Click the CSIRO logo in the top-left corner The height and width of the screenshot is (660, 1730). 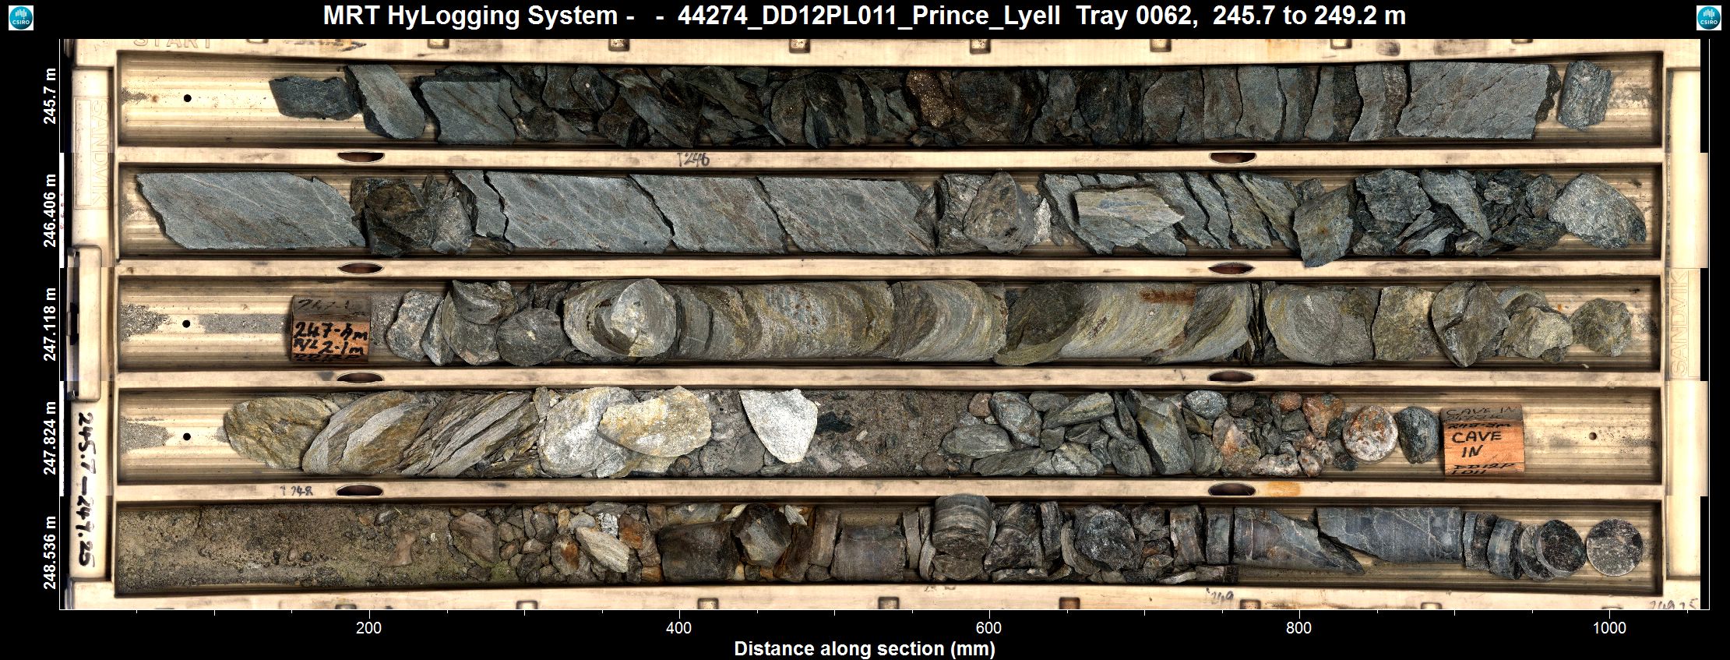20,17
